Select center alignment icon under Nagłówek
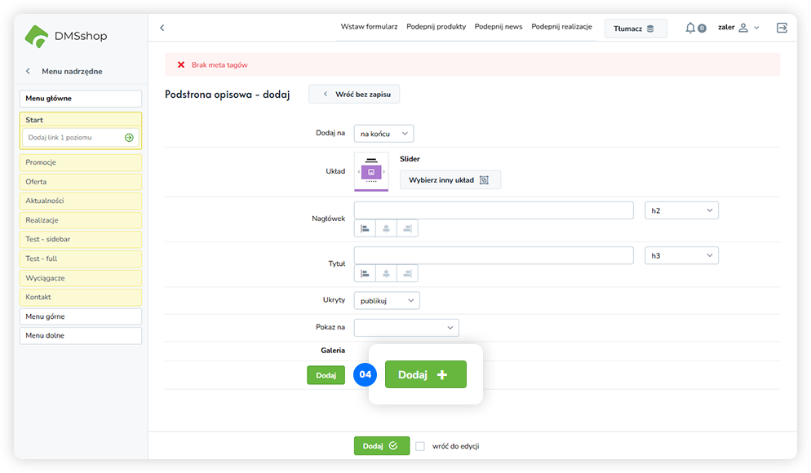The height and width of the screenshot is (473, 811). (386, 228)
